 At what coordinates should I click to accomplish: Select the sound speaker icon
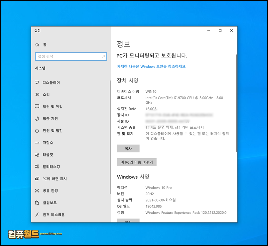click(x=37, y=94)
